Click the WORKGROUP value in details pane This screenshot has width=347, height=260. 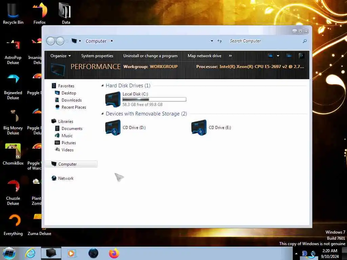[x=164, y=67]
